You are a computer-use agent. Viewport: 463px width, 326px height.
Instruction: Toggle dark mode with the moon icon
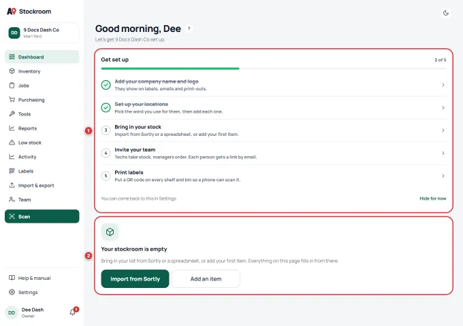pyautogui.click(x=446, y=13)
